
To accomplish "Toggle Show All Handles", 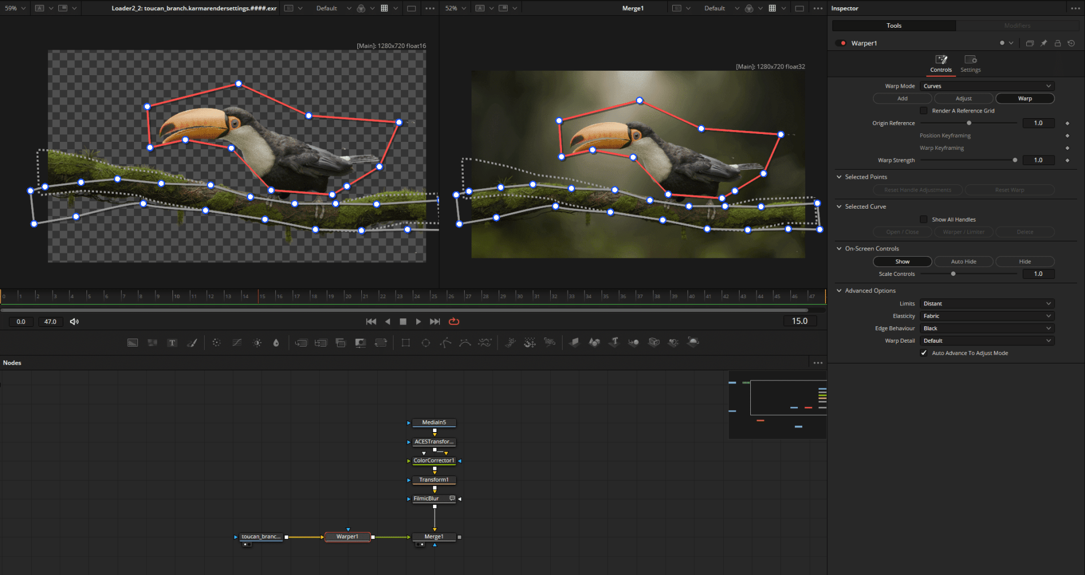I will click(x=923, y=219).
